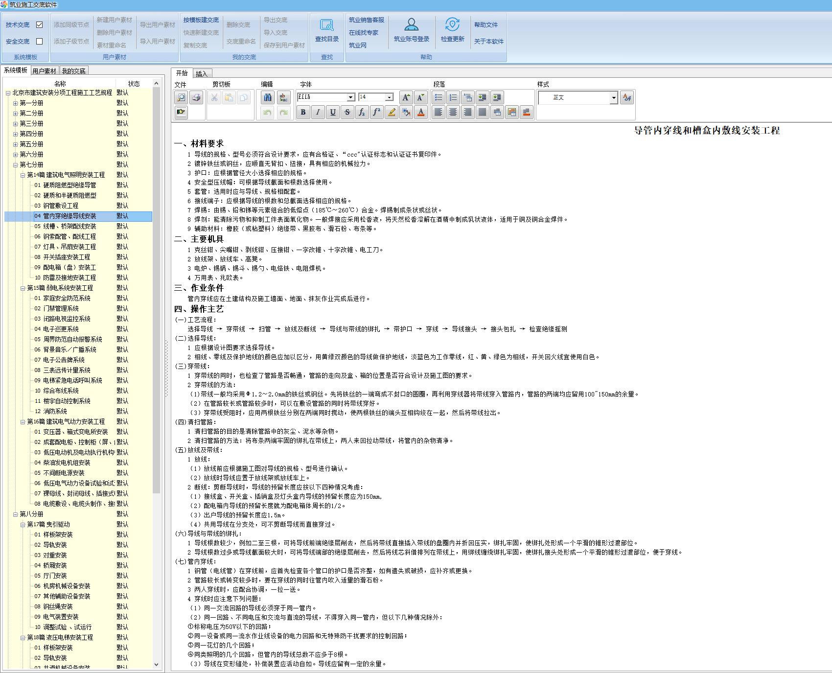Viewport: 832px width, 673px height.
Task: Select the 开始 editor tab
Action: point(182,73)
